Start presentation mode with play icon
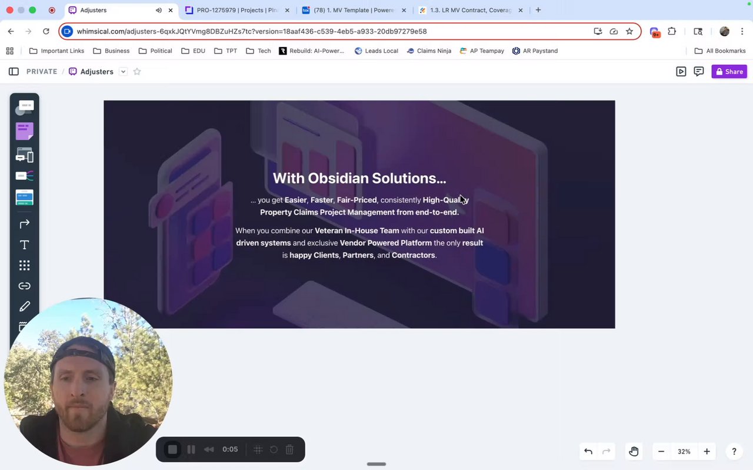753x470 pixels. tap(681, 72)
